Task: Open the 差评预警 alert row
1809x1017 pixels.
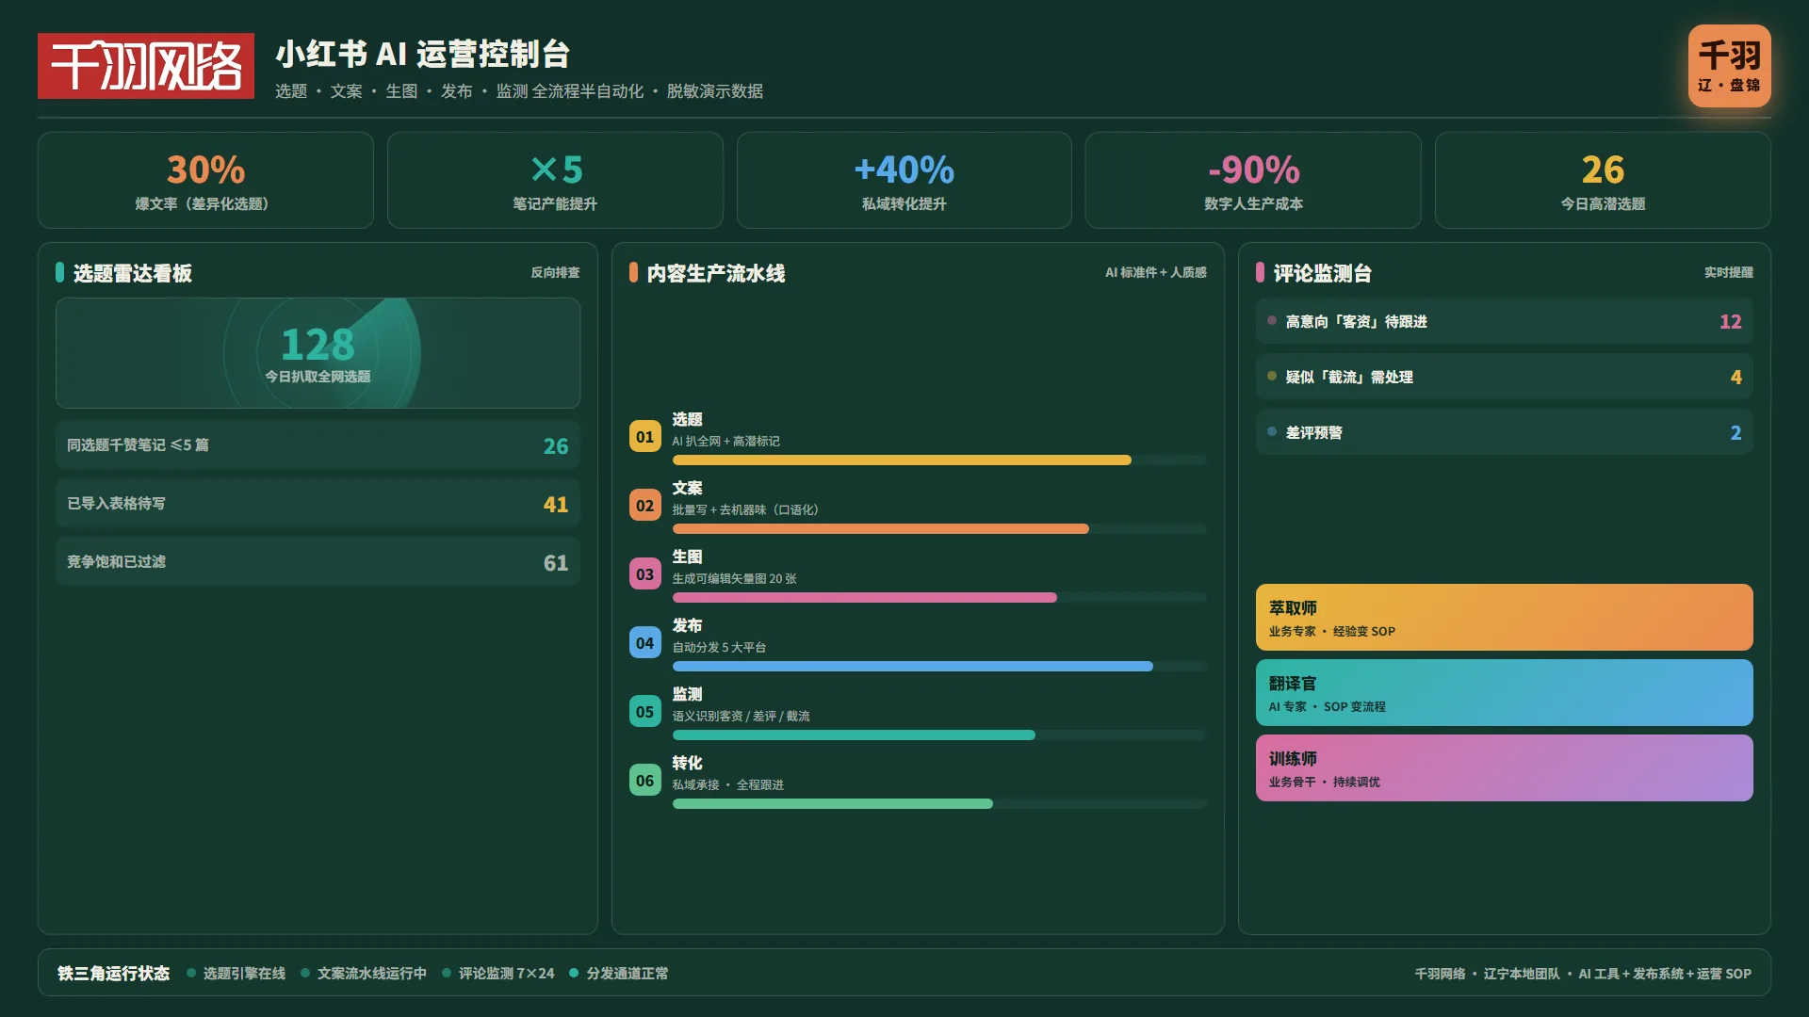Action: click(1505, 432)
